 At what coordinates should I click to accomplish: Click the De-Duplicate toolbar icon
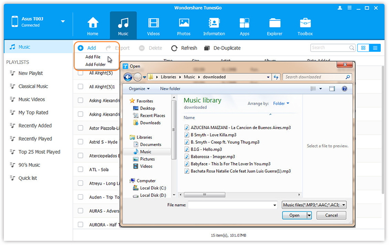point(207,48)
